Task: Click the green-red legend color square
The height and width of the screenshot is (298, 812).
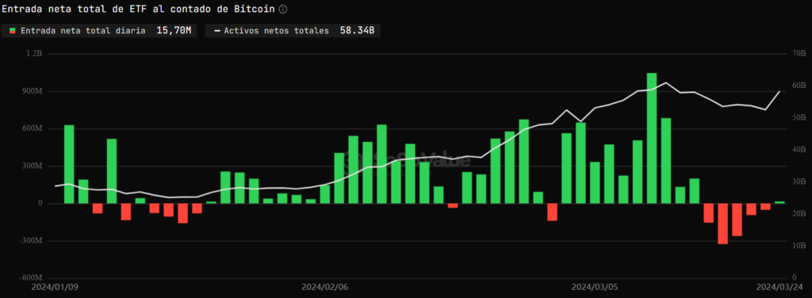Action: coord(13,31)
